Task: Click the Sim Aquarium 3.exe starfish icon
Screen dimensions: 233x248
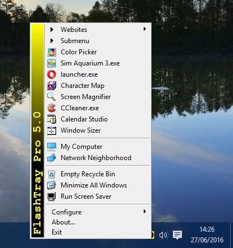Action: click(x=52, y=63)
